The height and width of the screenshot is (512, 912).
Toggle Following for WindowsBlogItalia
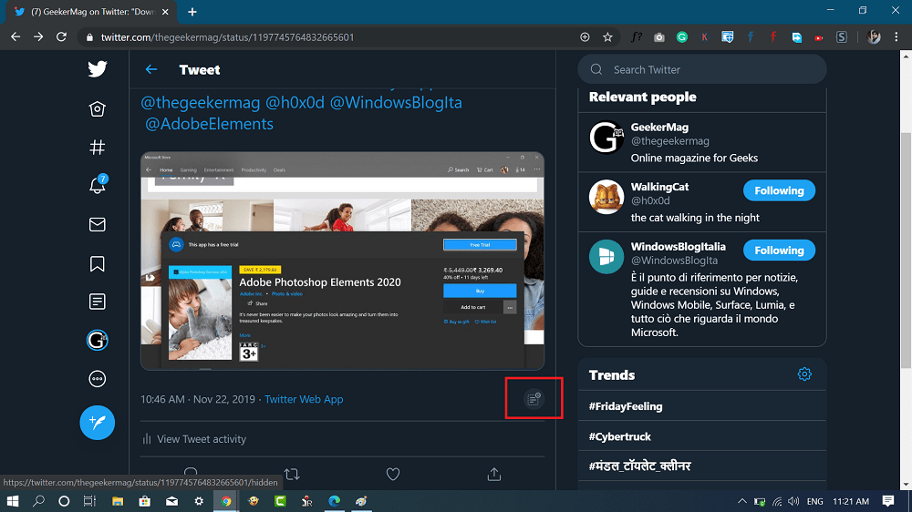pos(779,251)
